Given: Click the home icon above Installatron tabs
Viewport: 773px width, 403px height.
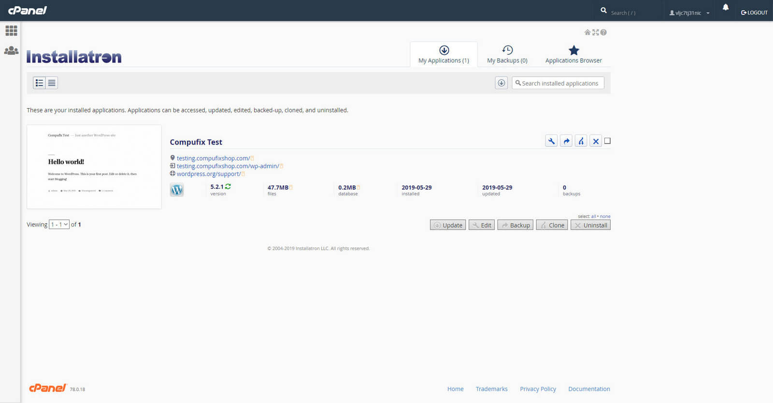Looking at the screenshot, I should tap(587, 32).
